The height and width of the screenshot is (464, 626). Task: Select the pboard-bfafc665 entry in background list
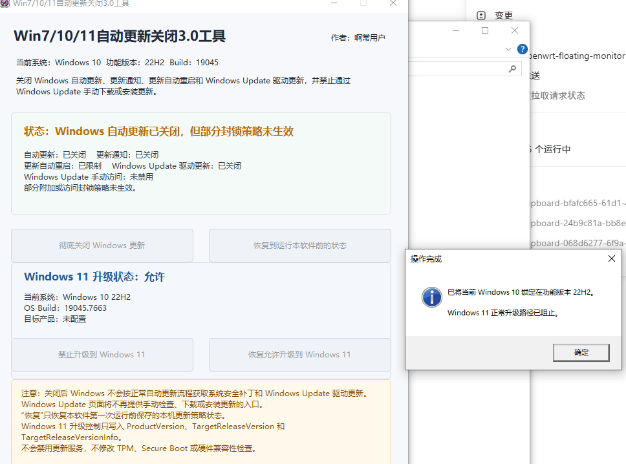coord(578,203)
